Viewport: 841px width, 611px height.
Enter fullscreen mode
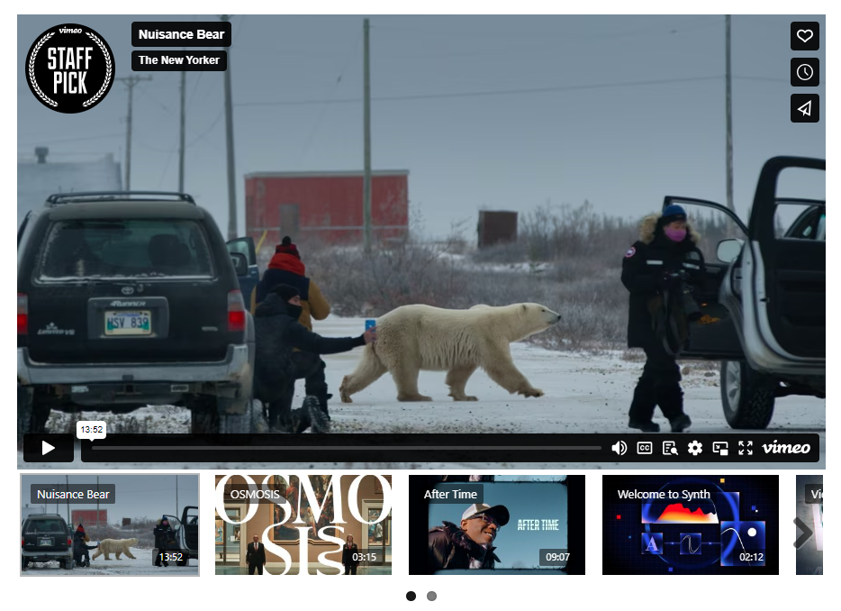click(x=746, y=448)
